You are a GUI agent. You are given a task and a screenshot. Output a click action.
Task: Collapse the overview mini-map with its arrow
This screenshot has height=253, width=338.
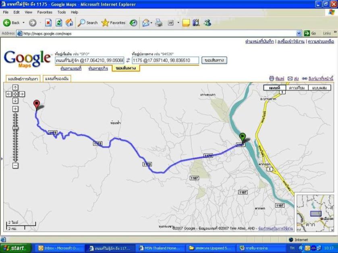(x=332, y=230)
